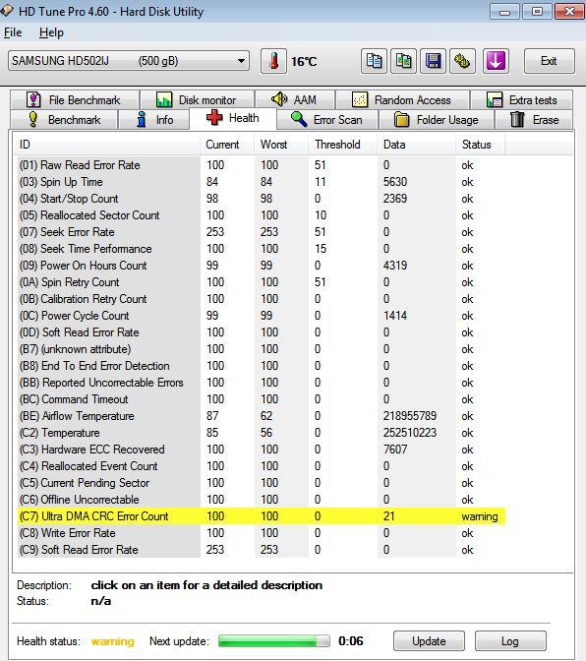Select the (09) Power On Hours Count row

262,266
